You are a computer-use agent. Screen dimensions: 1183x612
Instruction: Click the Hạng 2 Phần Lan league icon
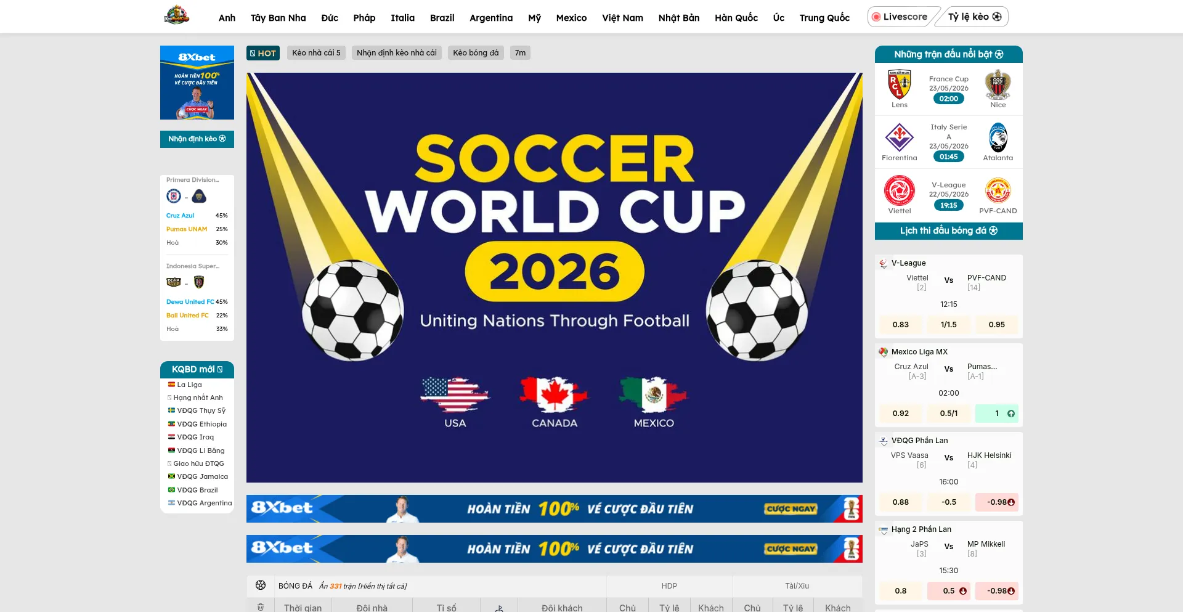pyautogui.click(x=884, y=529)
